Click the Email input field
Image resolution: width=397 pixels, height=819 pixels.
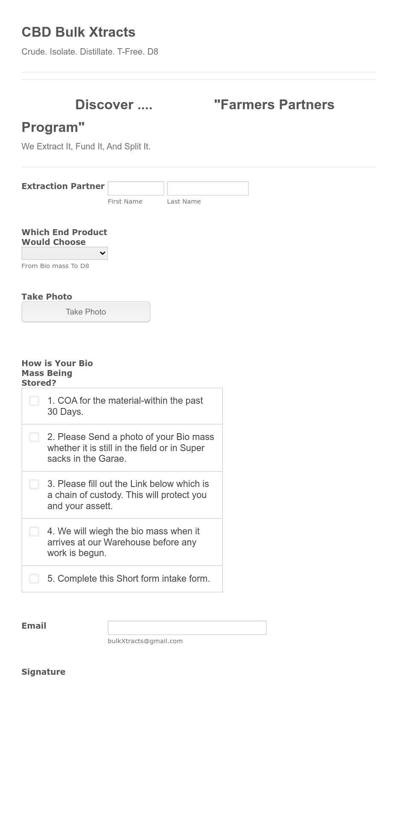point(187,628)
